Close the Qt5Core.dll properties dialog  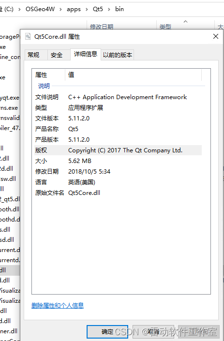pyautogui.click(x=216, y=36)
